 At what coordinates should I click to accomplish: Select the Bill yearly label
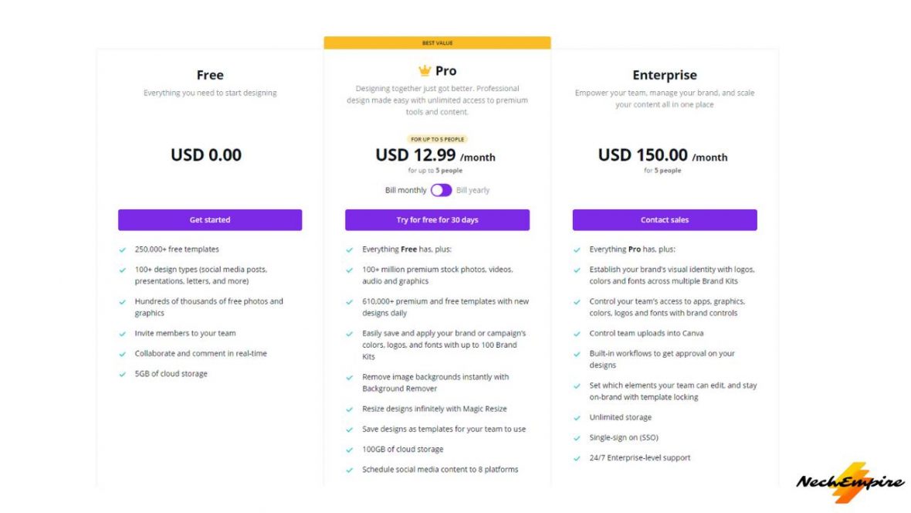472,190
